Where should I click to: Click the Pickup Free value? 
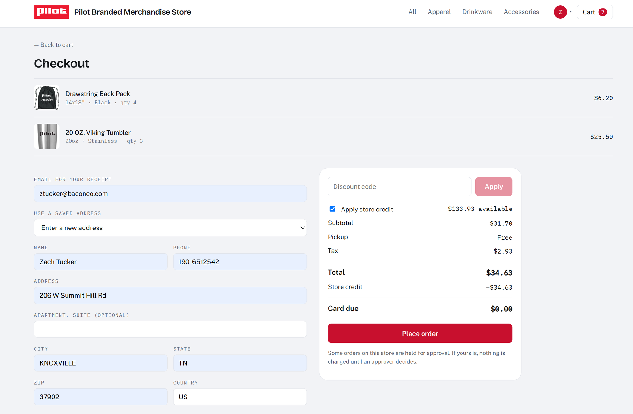(505, 237)
